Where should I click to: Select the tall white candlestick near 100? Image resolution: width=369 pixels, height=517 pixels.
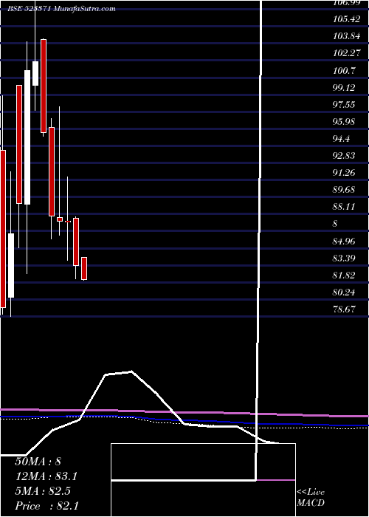coord(27,137)
